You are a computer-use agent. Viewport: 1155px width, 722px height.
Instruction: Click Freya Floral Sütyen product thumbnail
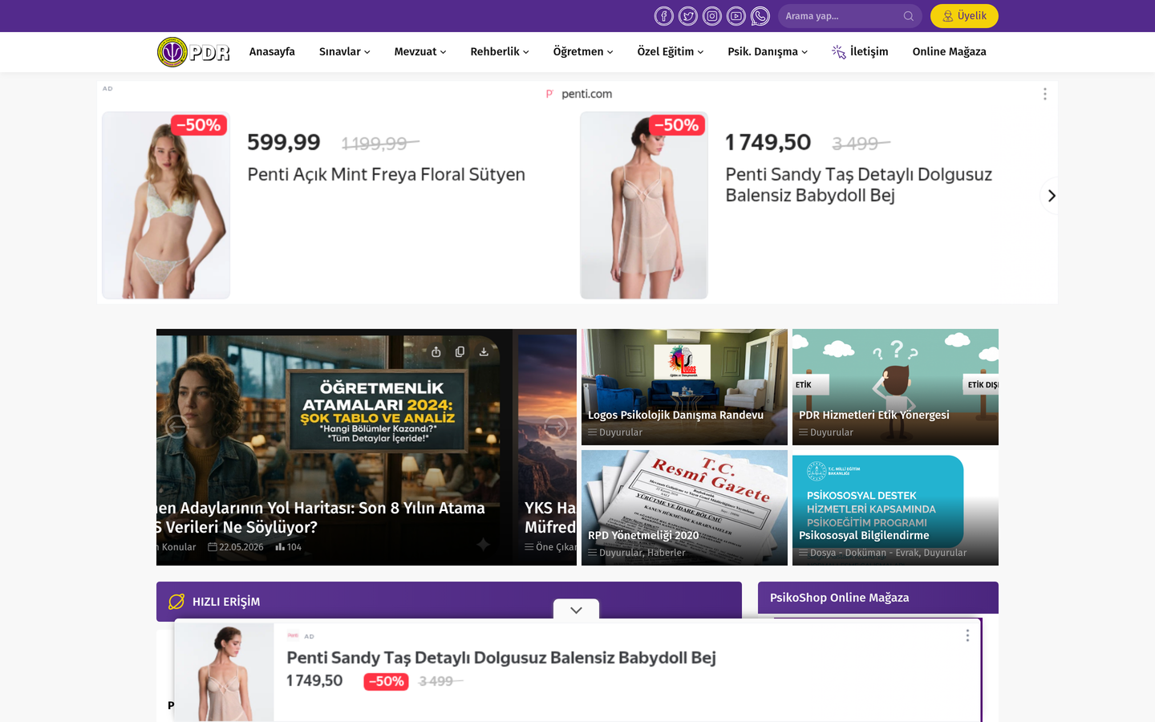166,205
